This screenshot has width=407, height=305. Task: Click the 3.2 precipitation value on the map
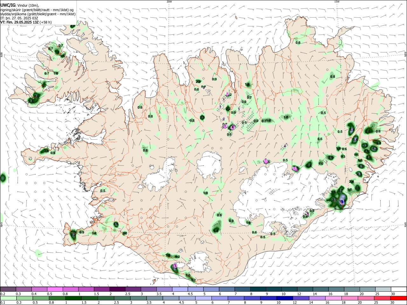(x=73, y=235)
